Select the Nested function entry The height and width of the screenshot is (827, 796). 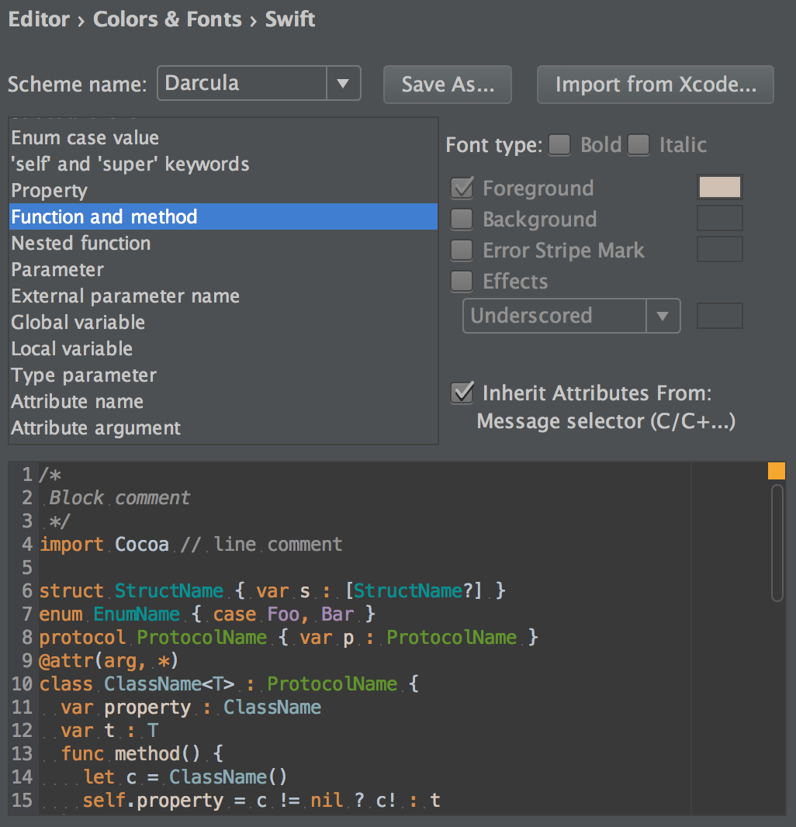(81, 243)
